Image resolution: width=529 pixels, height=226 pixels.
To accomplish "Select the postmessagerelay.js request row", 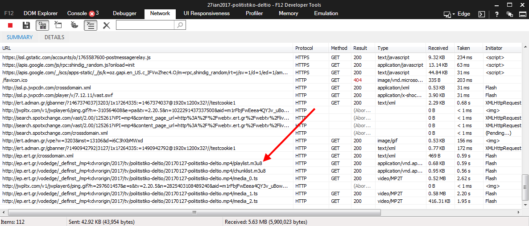I will coord(261,57).
